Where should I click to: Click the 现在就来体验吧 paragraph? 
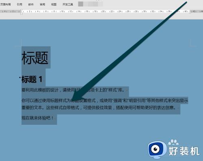[37, 118]
